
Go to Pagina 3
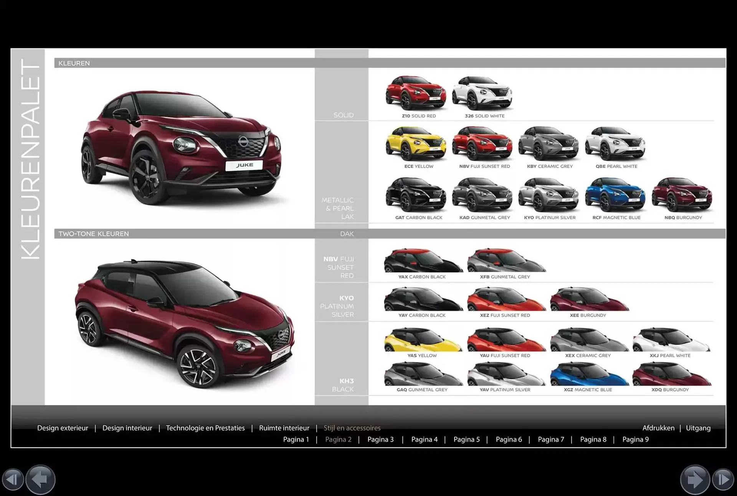click(x=380, y=440)
